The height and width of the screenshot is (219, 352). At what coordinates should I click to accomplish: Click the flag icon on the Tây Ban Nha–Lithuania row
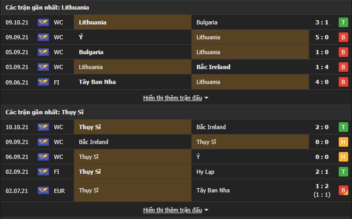point(43,82)
